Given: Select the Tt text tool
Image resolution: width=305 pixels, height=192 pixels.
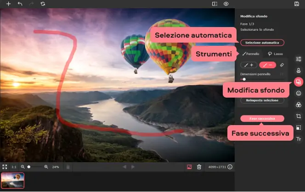Looking at the screenshot, I should pos(299,139).
